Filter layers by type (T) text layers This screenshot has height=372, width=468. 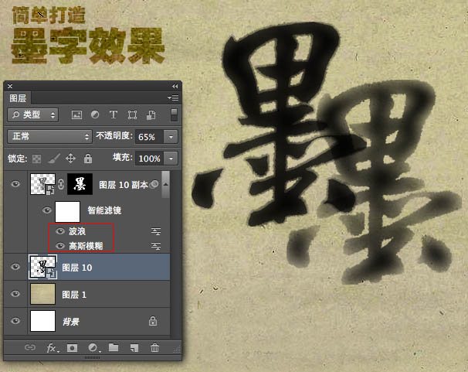tap(114, 114)
